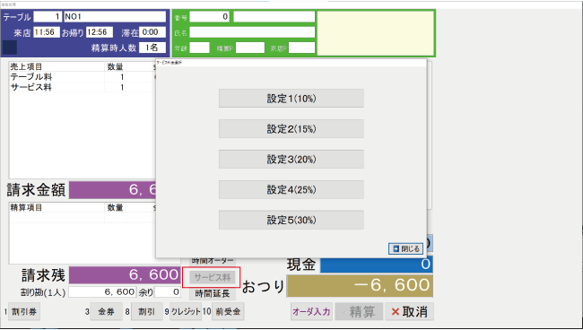Go to オーダ入力 order entry
Screen dimensions: 583x330
click(x=311, y=312)
